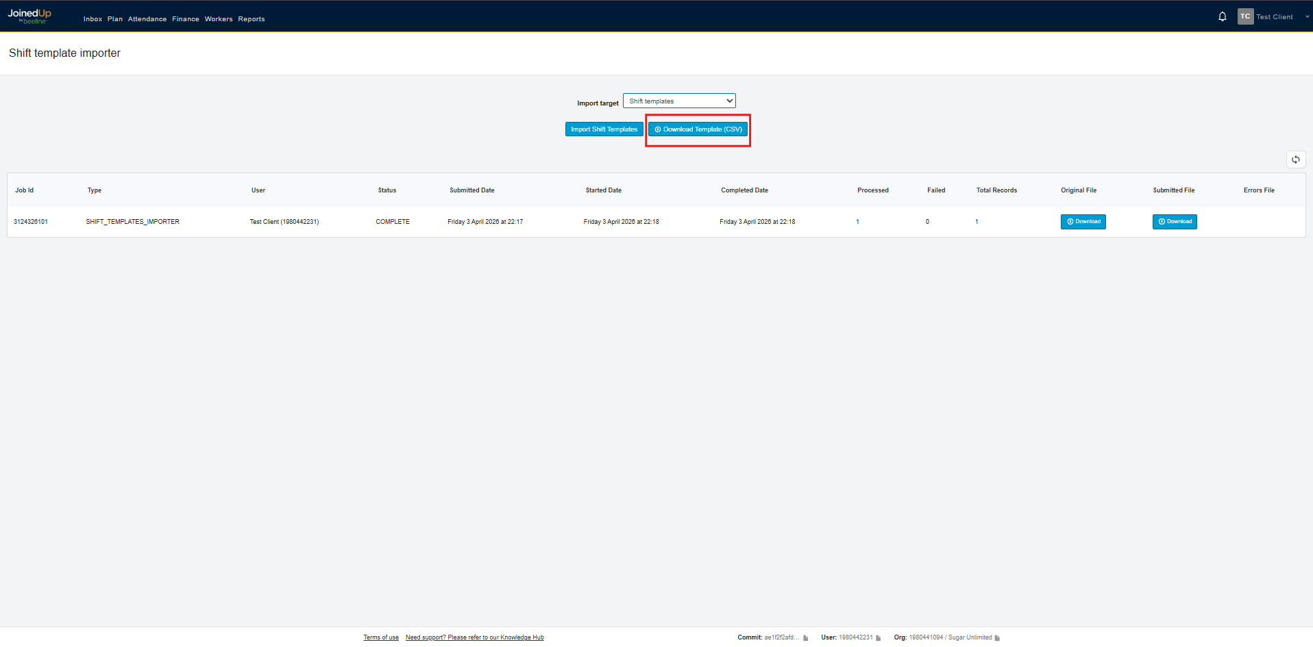This screenshot has height=647, width=1313.
Task: Click Import Shift Templates button
Action: click(x=604, y=129)
